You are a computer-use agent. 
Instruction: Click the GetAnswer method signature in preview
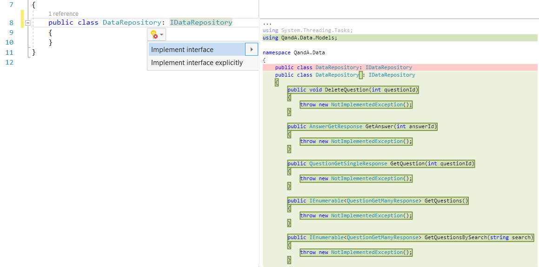pyautogui.click(x=362, y=126)
